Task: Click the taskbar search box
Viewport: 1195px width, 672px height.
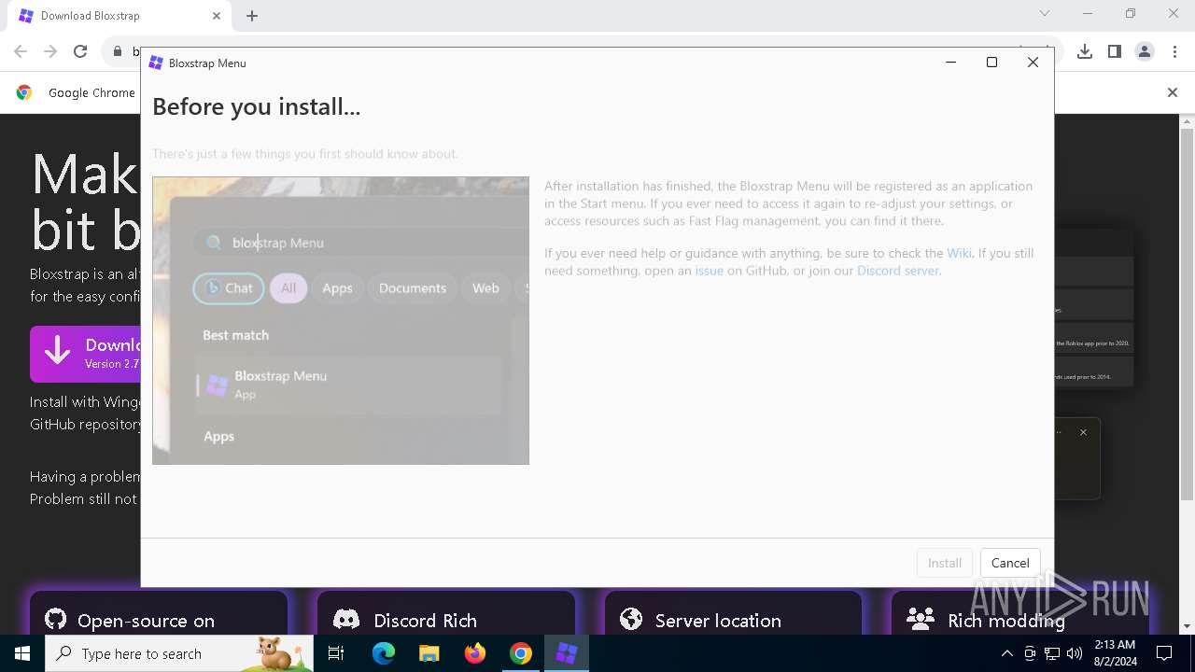Action: point(179,653)
